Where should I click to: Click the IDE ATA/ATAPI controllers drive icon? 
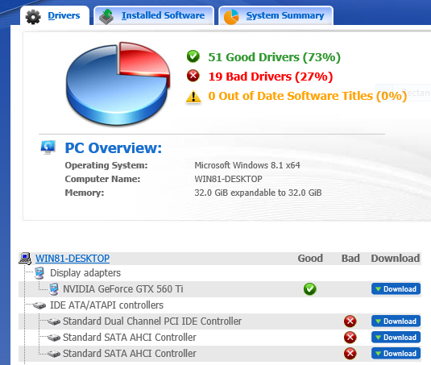[x=39, y=305]
